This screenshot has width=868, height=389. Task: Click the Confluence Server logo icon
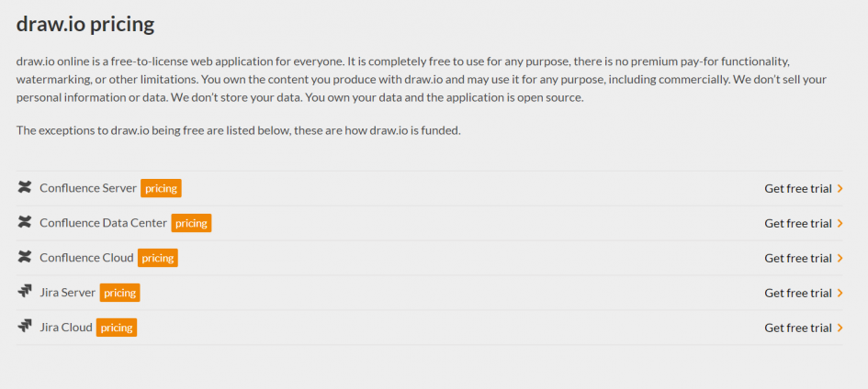click(25, 187)
